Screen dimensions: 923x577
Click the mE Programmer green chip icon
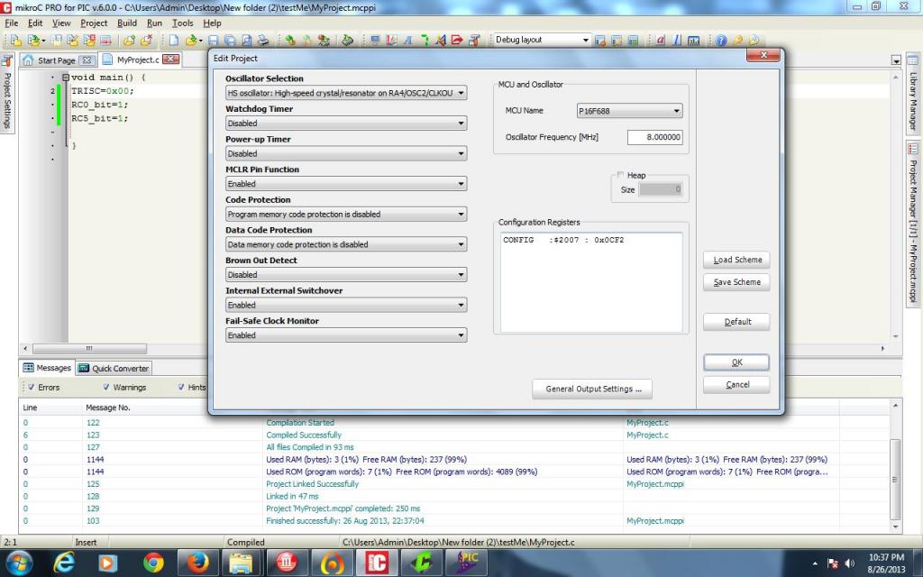(347, 40)
